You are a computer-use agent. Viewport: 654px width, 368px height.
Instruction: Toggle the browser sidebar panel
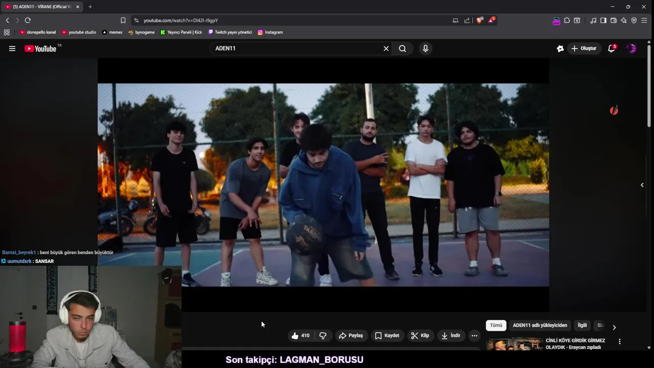[603, 20]
